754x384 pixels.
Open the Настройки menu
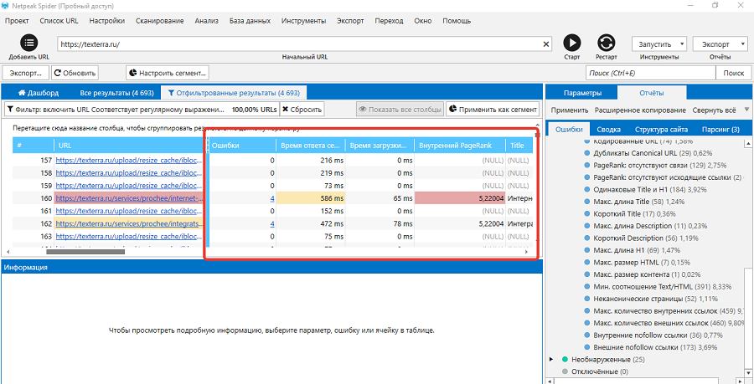(x=106, y=21)
